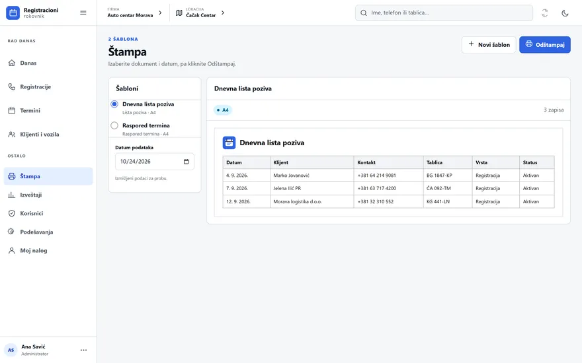Click the search magnifier icon
This screenshot has height=363, width=582.
click(364, 13)
